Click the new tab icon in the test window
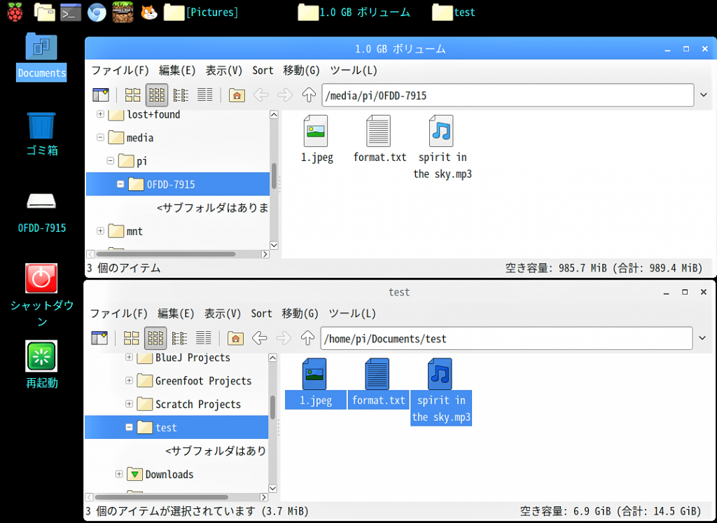 [x=99, y=338]
